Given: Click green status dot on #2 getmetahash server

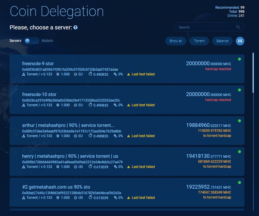Looking at the screenshot, I should (239, 183).
